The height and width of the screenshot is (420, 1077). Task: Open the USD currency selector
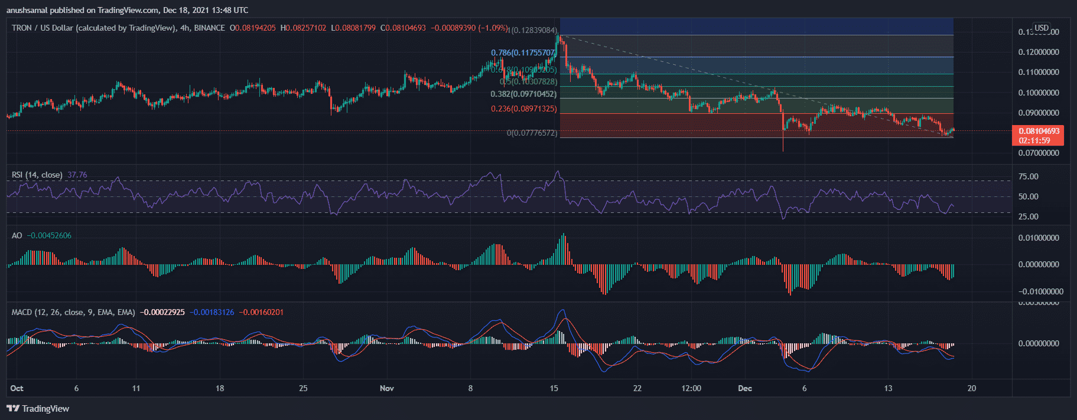[1042, 28]
